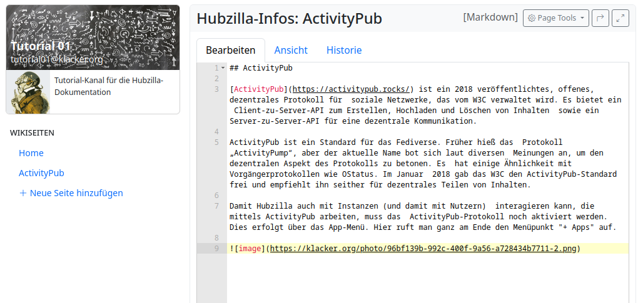Image resolution: width=643 pixels, height=303 pixels.
Task: Click Neue Seite hinzufügen link
Action: 76,193
